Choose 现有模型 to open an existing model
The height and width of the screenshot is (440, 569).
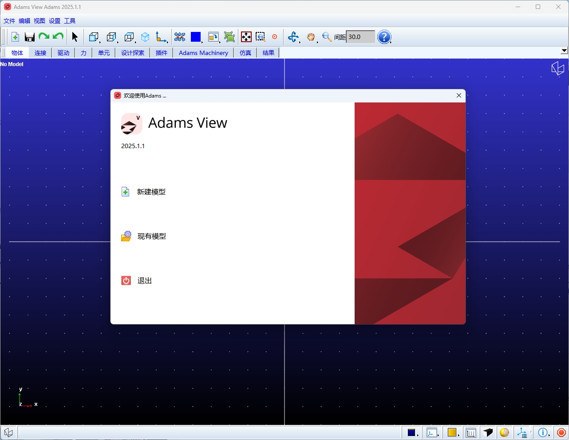pyautogui.click(x=152, y=236)
